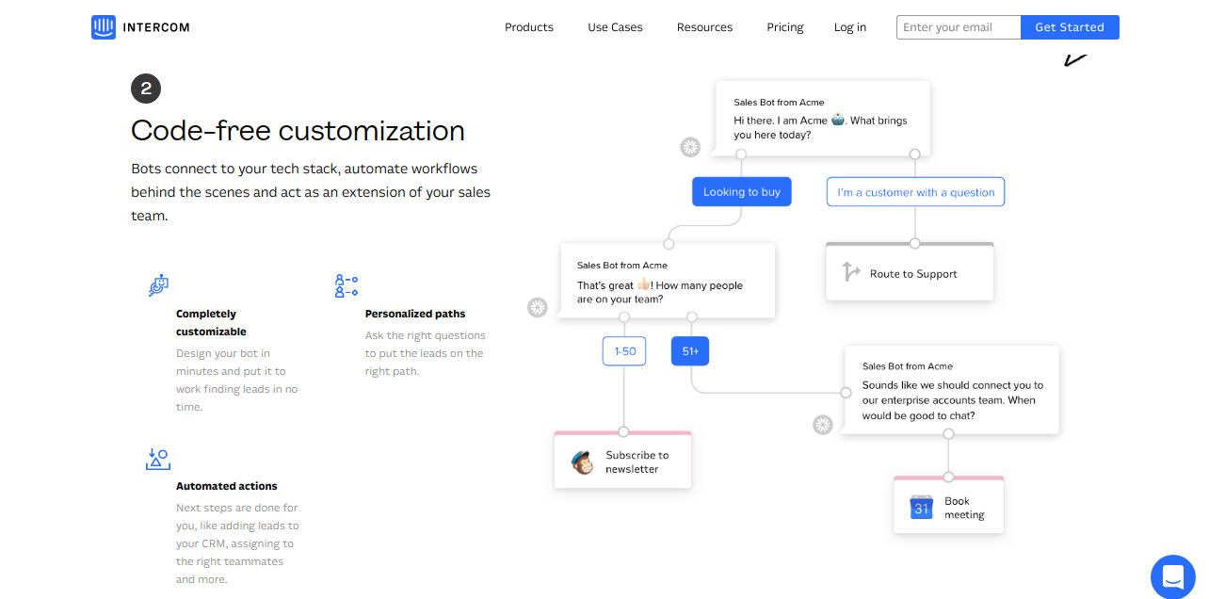The image size is (1209, 599).
Task: Click the Completely customizable bot icon
Action: (158, 285)
